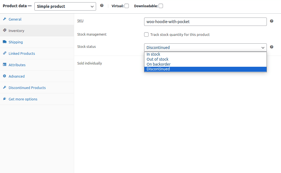This screenshot has width=281, height=173.
Task: Enable Track stock quantity for this product
Action: pyautogui.click(x=146, y=35)
